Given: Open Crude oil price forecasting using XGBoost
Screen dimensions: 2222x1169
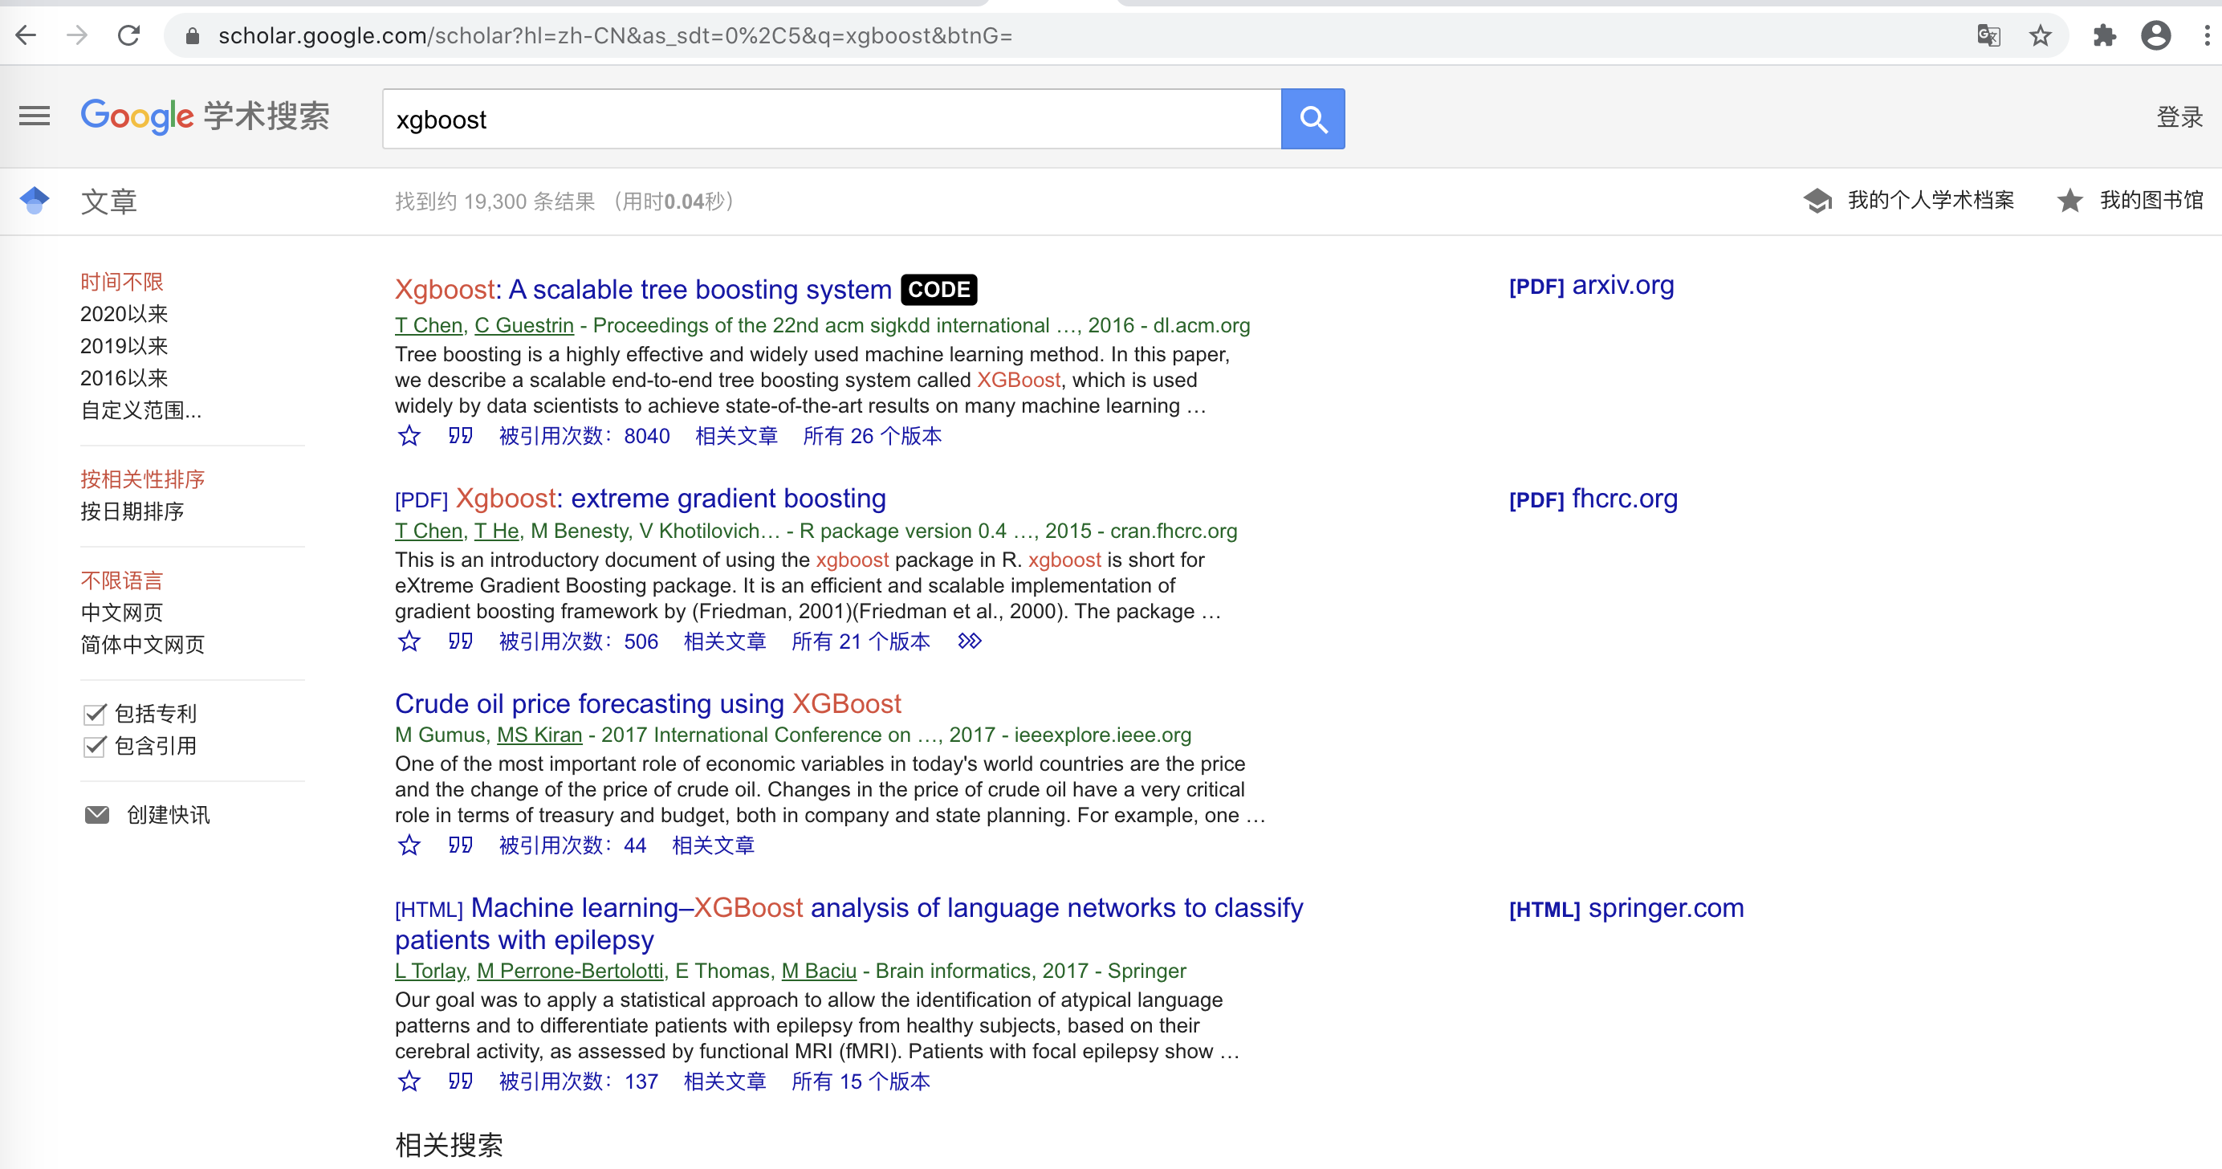Looking at the screenshot, I should 648,704.
